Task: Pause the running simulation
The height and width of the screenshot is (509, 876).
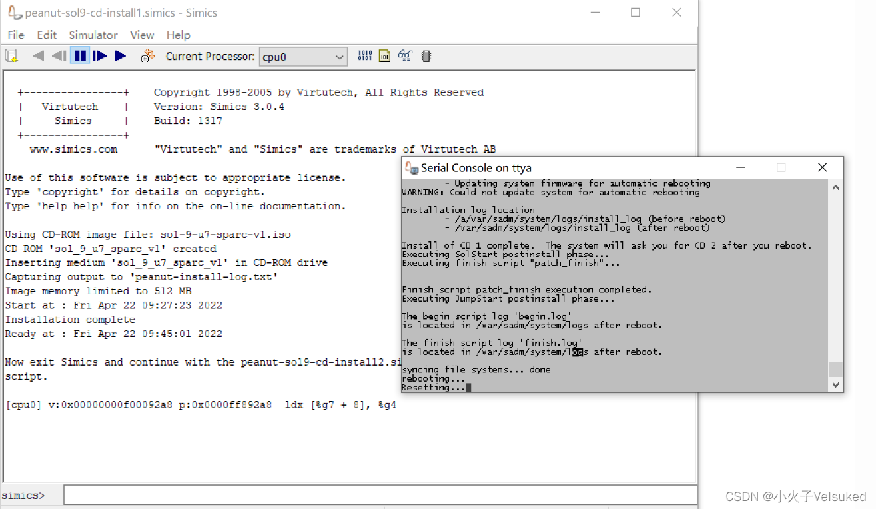Action: point(79,56)
